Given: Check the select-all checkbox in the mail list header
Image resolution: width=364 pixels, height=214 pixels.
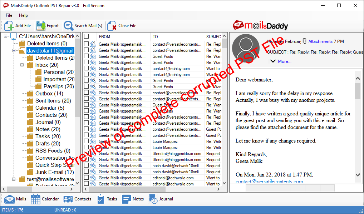Looking at the screenshot, I should pos(86,36).
